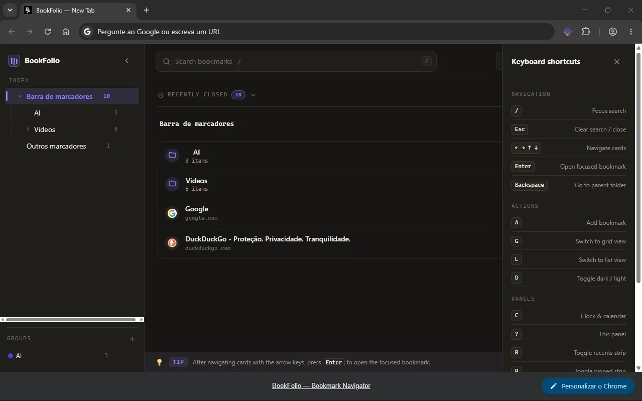Open the Chrome three-dot menu
The height and width of the screenshot is (401, 642).
click(x=631, y=32)
